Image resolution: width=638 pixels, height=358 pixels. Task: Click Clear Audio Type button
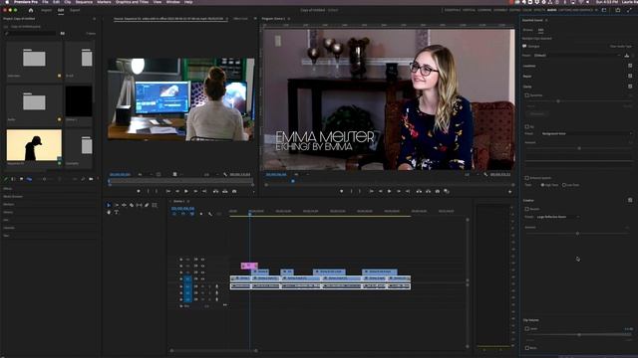click(621, 47)
